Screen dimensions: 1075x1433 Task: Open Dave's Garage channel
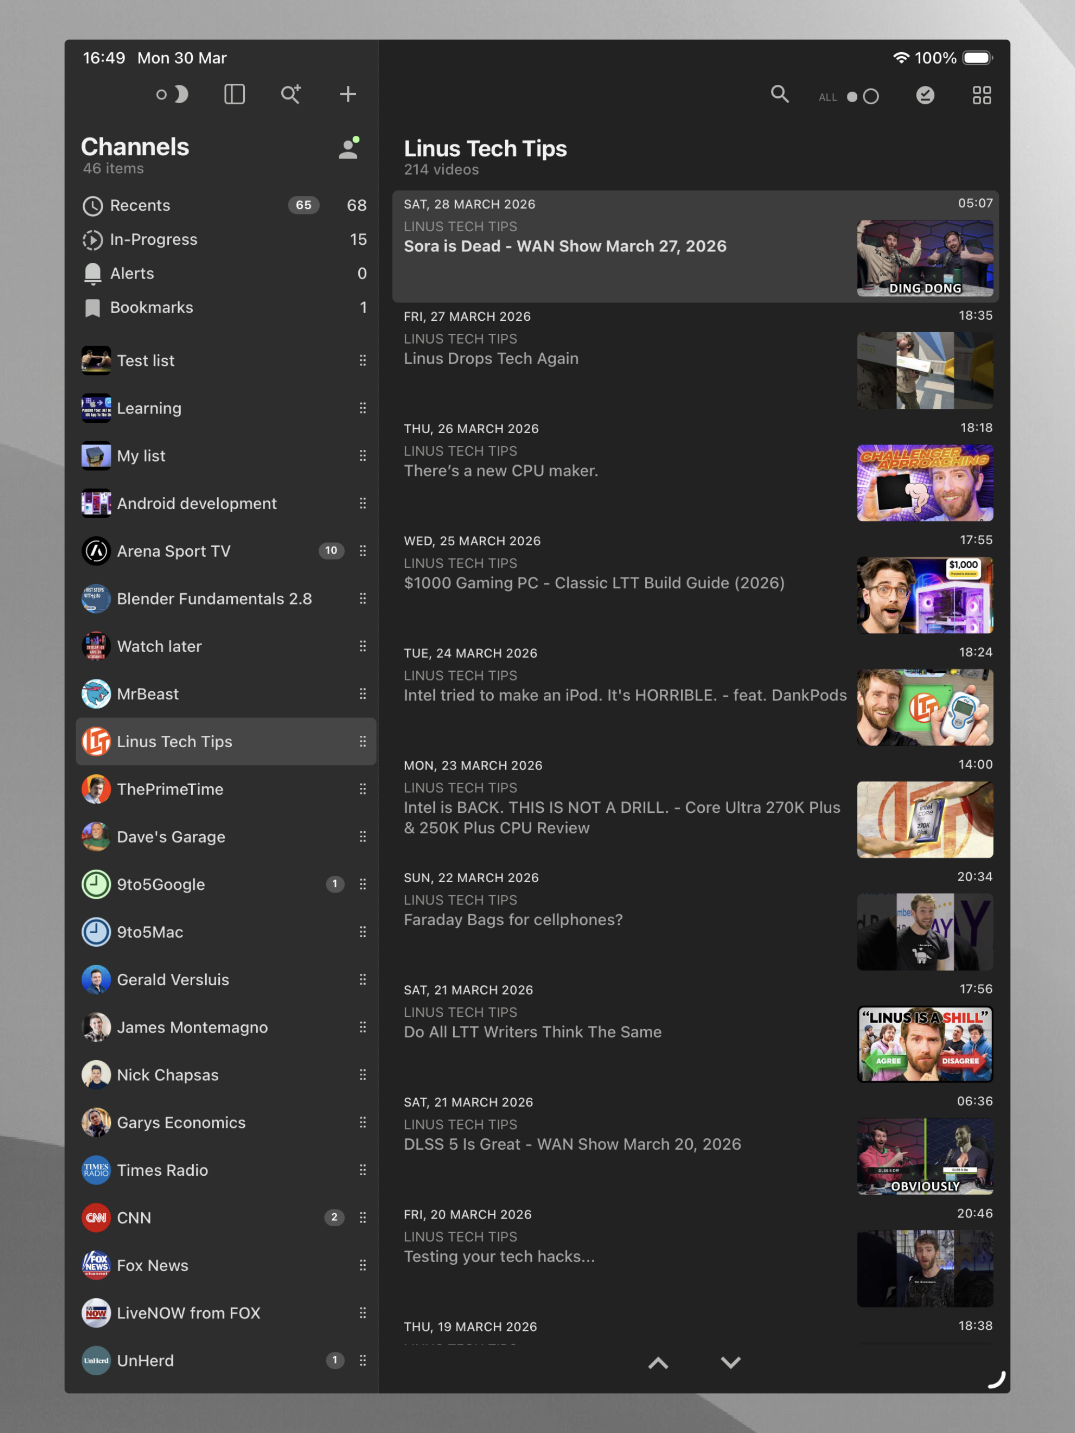[x=226, y=837]
